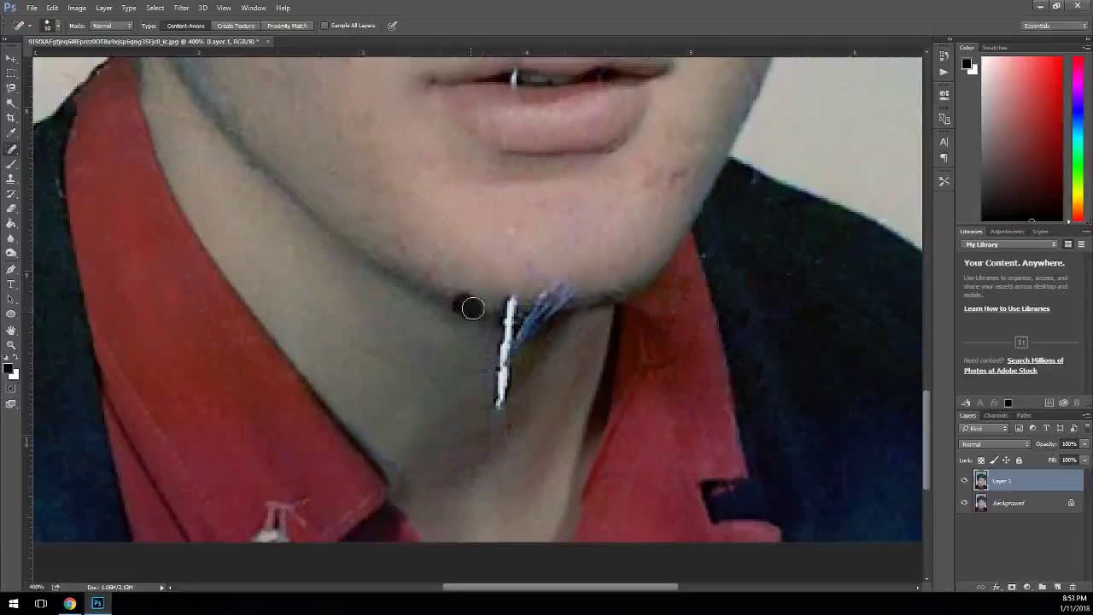Toggle visibility of the Background layer

coord(965,503)
